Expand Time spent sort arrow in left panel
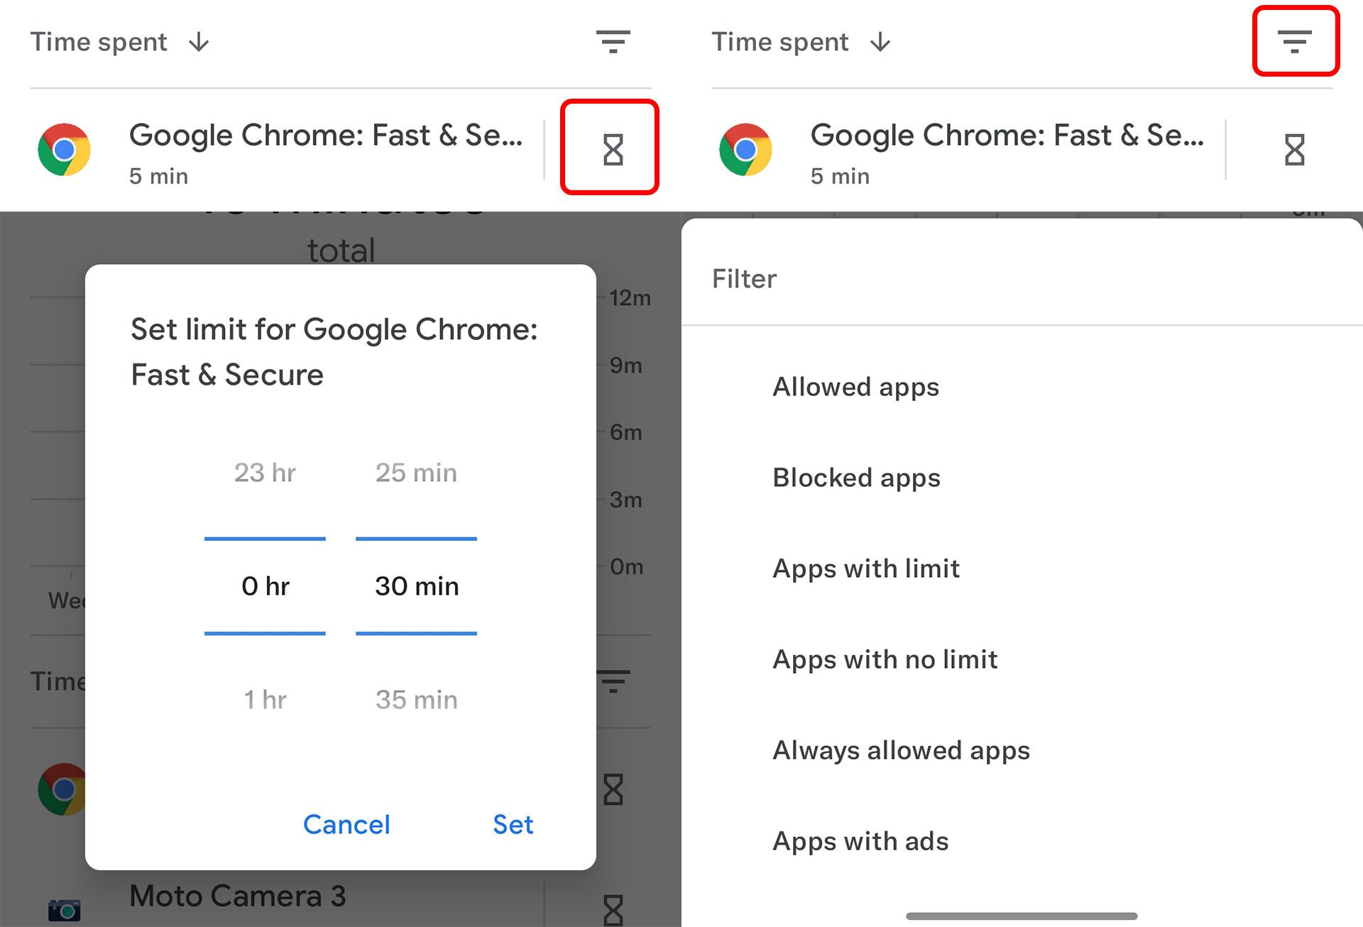The height and width of the screenshot is (927, 1363). tap(199, 42)
